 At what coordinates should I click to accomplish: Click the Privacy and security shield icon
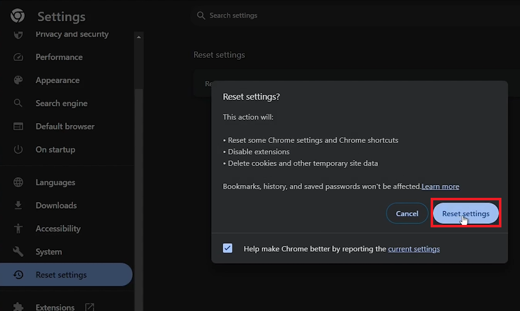pos(18,35)
